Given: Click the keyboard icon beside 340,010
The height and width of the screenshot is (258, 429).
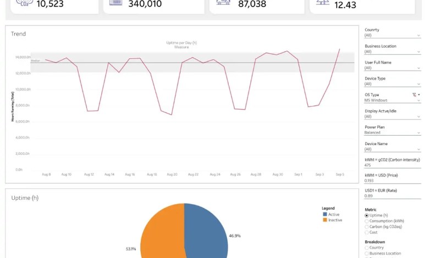Looking at the screenshot, I should (116, 2).
